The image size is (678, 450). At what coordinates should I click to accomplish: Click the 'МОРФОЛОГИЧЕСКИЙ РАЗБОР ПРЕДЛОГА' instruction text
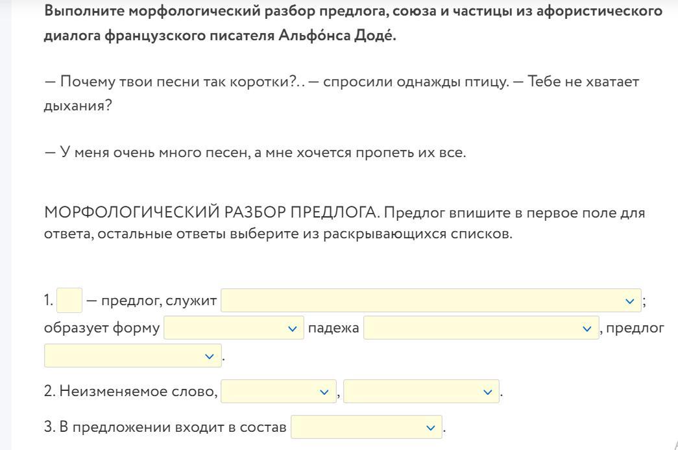coord(344,223)
